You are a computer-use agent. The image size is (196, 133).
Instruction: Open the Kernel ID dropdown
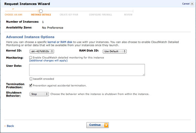(x=41, y=51)
